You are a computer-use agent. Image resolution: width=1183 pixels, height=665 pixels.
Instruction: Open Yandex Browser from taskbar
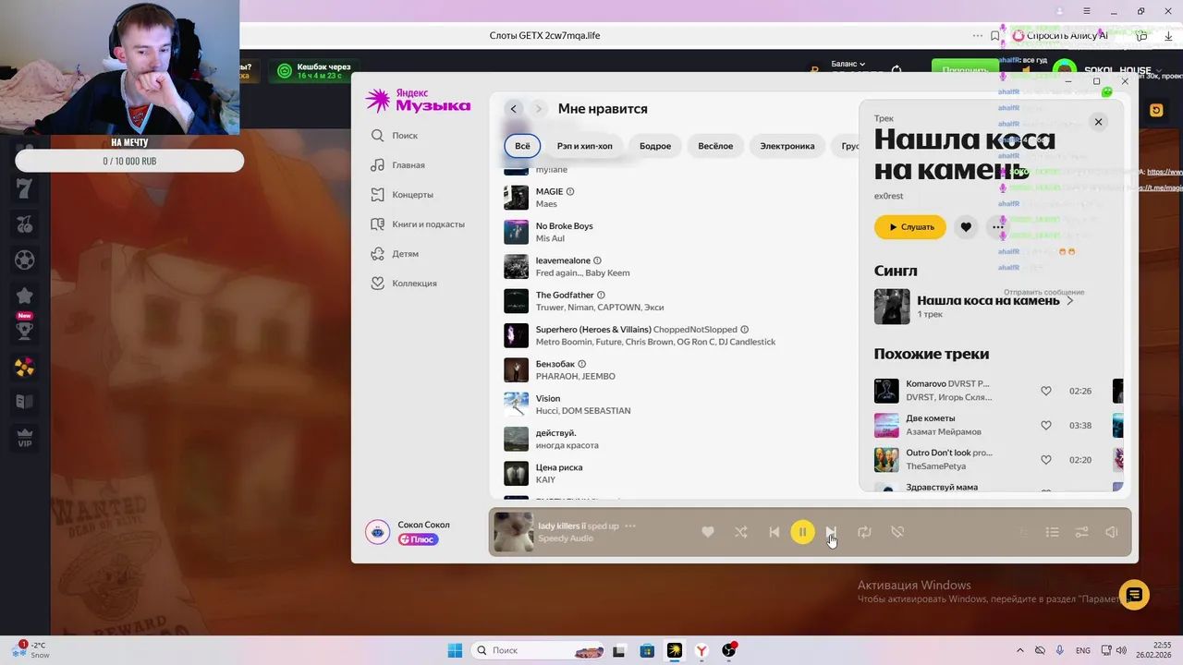click(x=701, y=650)
